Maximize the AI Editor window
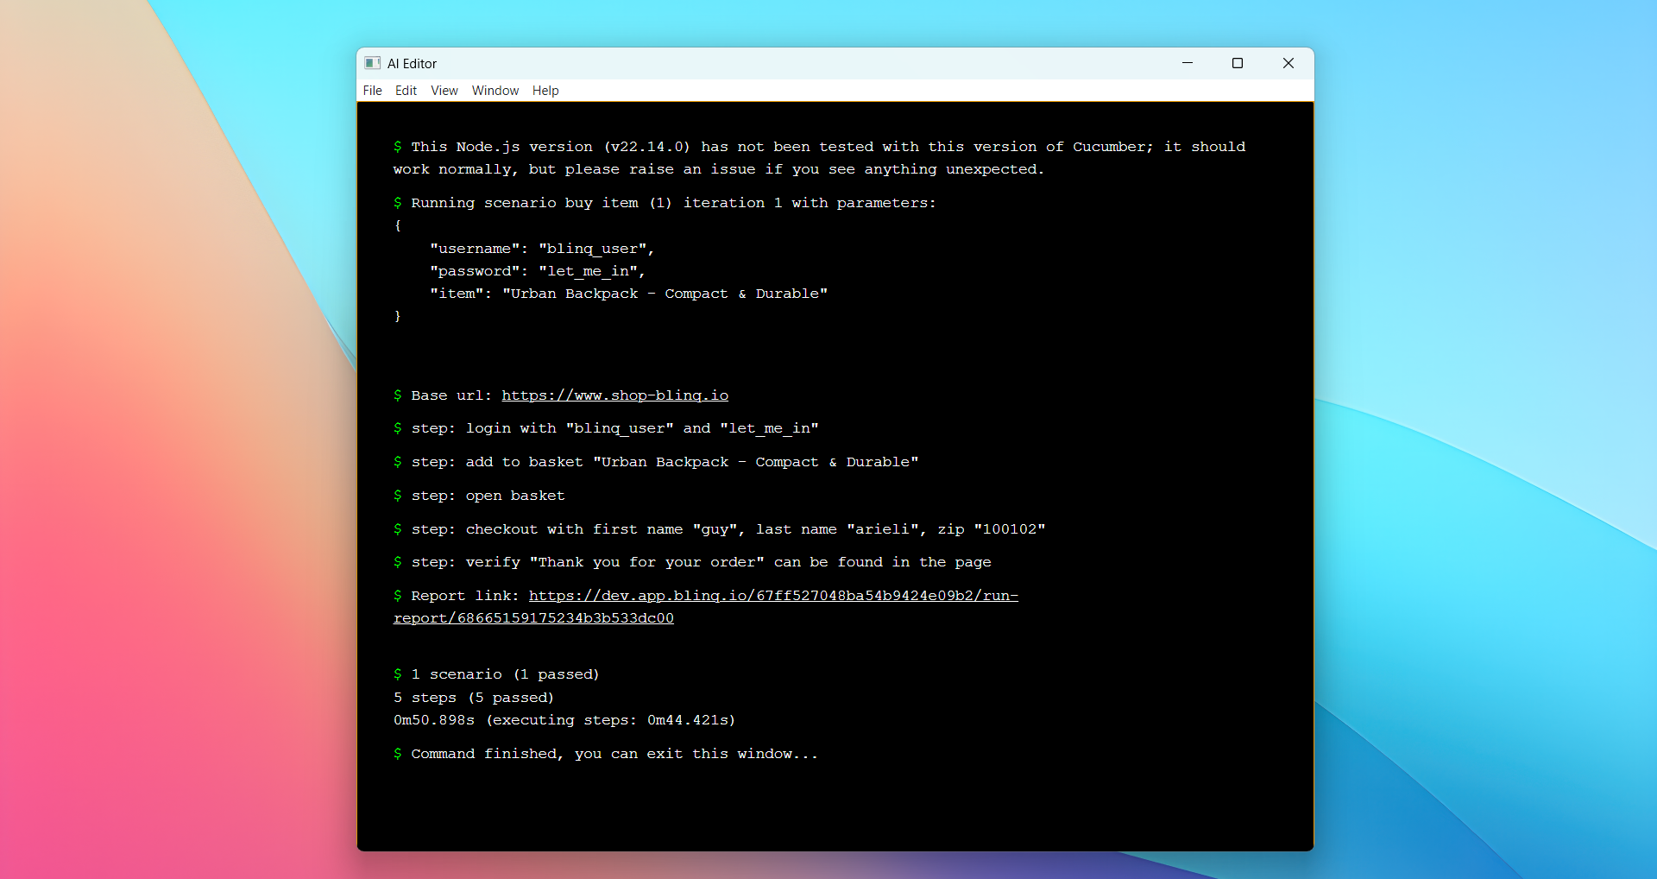1657x879 pixels. [1238, 63]
